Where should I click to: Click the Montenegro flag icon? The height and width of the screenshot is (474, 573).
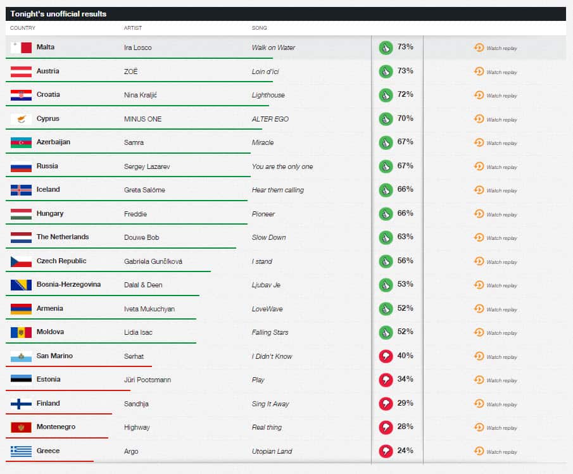(x=21, y=428)
